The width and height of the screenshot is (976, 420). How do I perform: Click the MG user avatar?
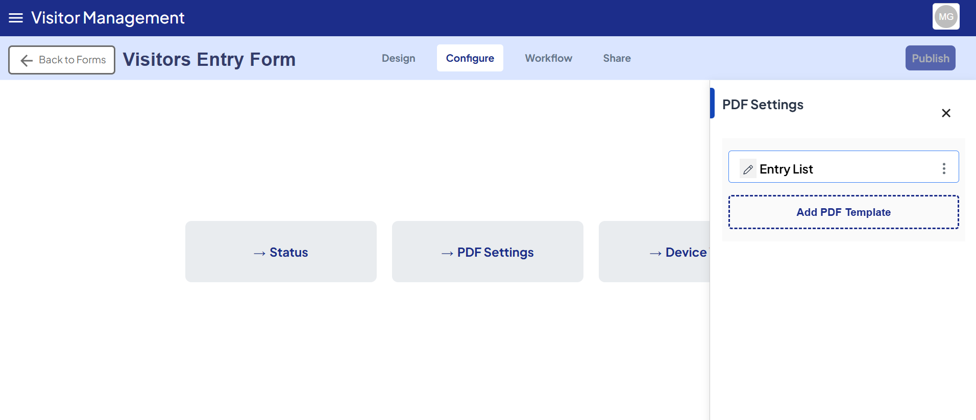tap(945, 17)
